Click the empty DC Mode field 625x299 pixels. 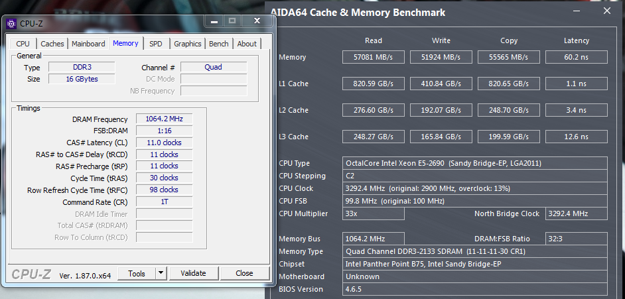(x=214, y=79)
